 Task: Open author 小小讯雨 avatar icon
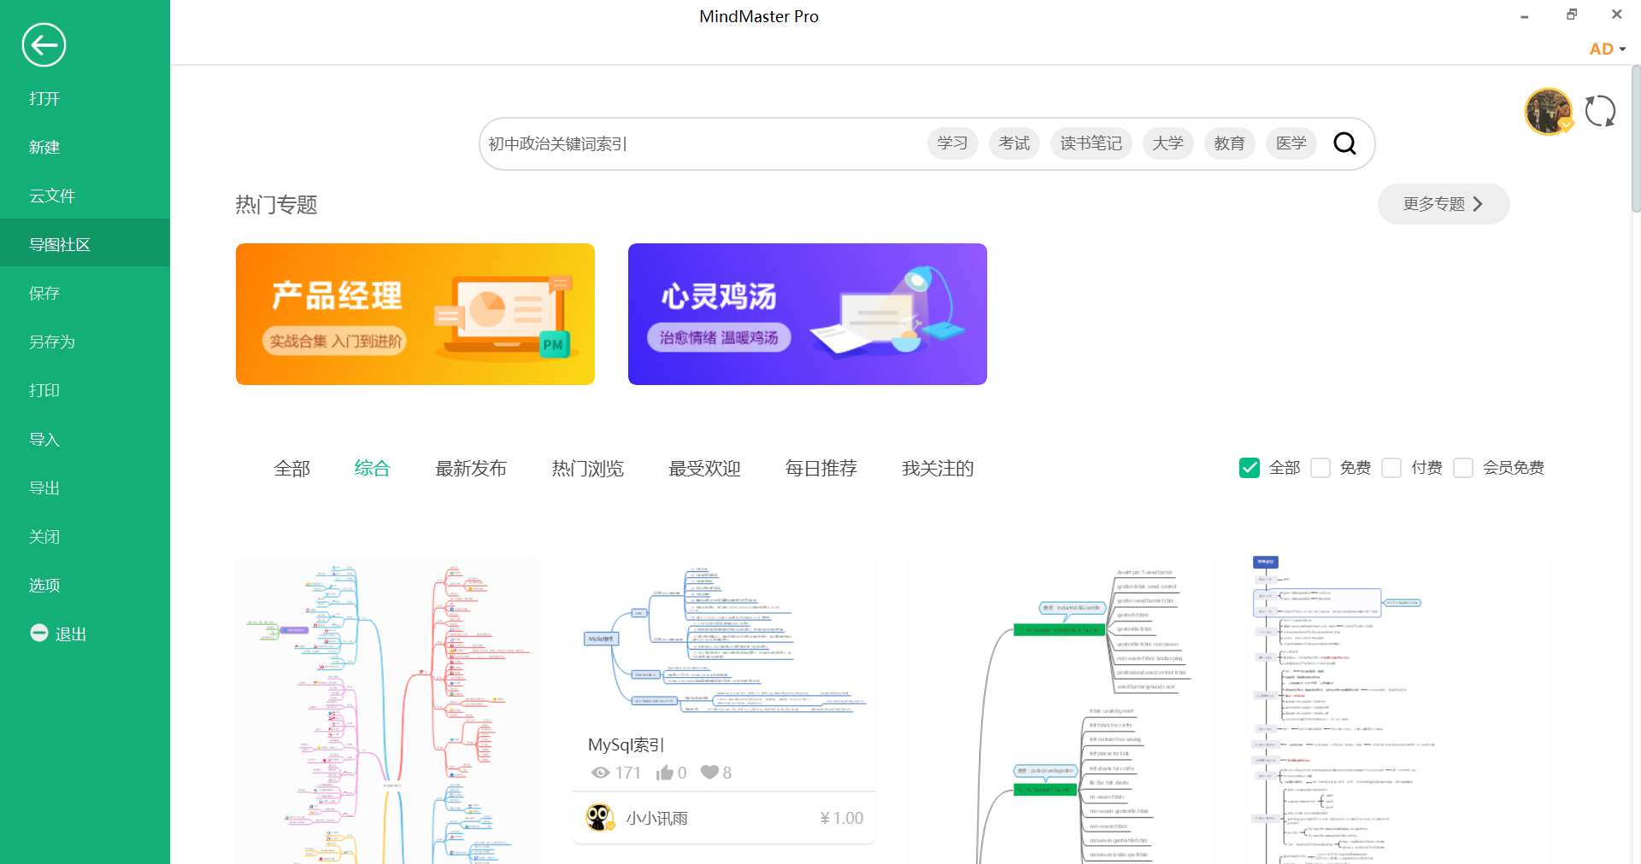click(x=600, y=818)
